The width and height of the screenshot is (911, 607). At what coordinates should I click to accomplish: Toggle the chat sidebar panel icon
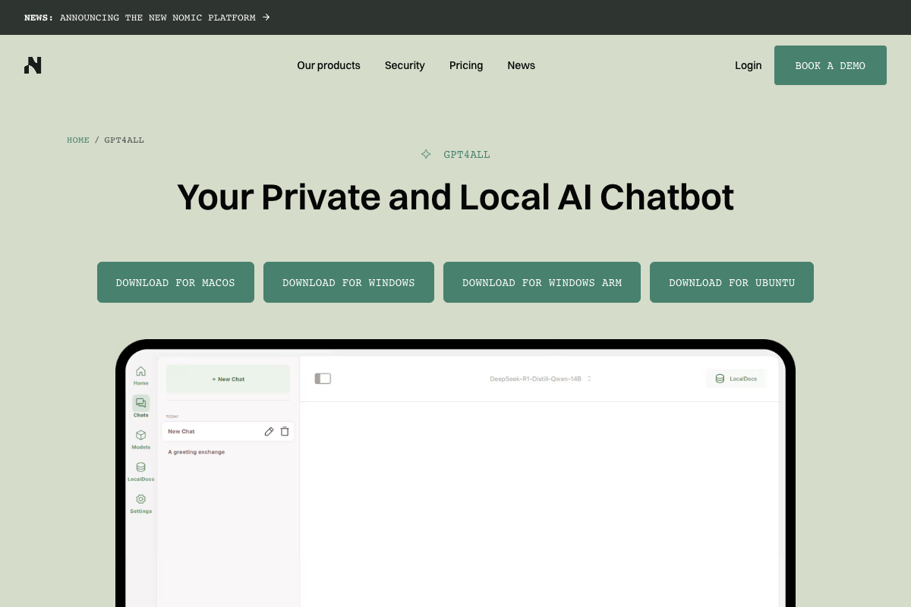pyautogui.click(x=323, y=379)
